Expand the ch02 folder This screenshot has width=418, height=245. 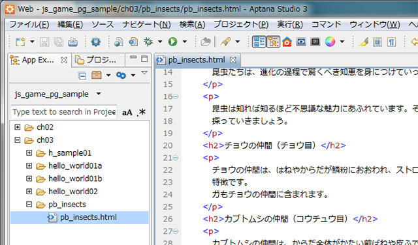[18, 127]
